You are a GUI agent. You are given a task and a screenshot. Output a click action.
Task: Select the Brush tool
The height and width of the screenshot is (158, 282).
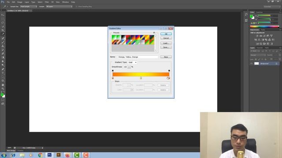pos(3,42)
